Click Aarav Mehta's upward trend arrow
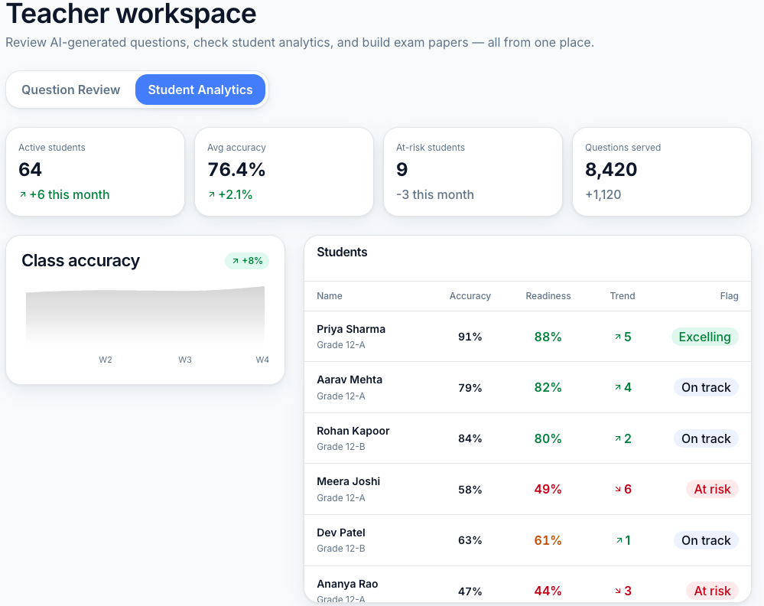Image resolution: width=764 pixels, height=606 pixels. [x=618, y=388]
